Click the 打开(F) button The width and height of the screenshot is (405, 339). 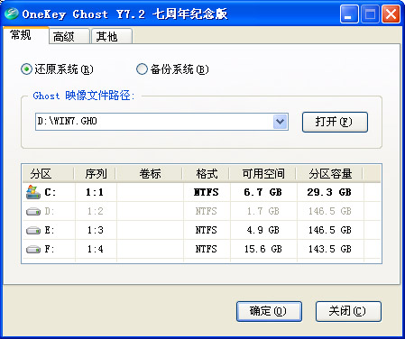click(335, 122)
